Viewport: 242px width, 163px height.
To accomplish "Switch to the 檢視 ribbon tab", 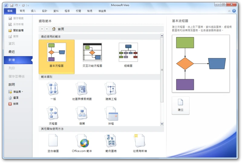I will tap(90, 11).
